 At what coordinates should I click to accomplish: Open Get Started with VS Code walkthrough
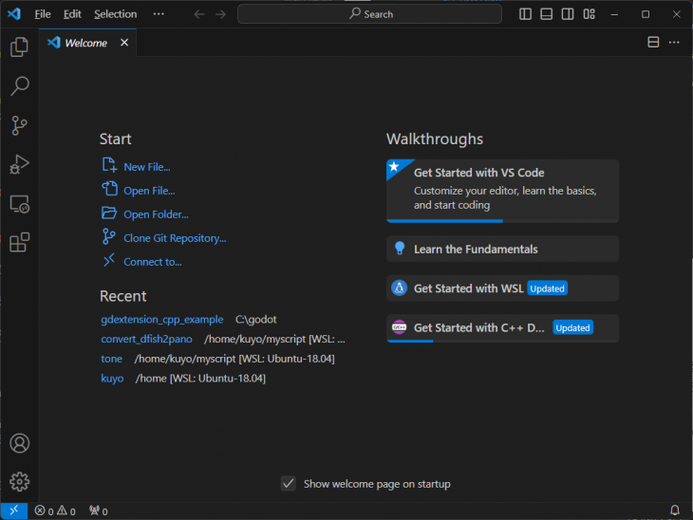(x=502, y=191)
